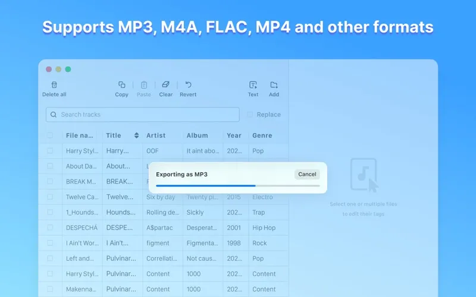Focus the Search tracks field
This screenshot has height=297, width=476.
143,115
